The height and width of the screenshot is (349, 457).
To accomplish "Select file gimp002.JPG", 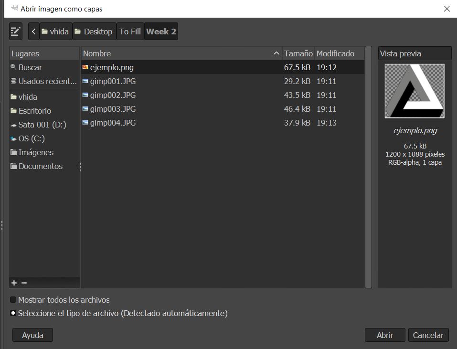I will pyautogui.click(x=223, y=95).
